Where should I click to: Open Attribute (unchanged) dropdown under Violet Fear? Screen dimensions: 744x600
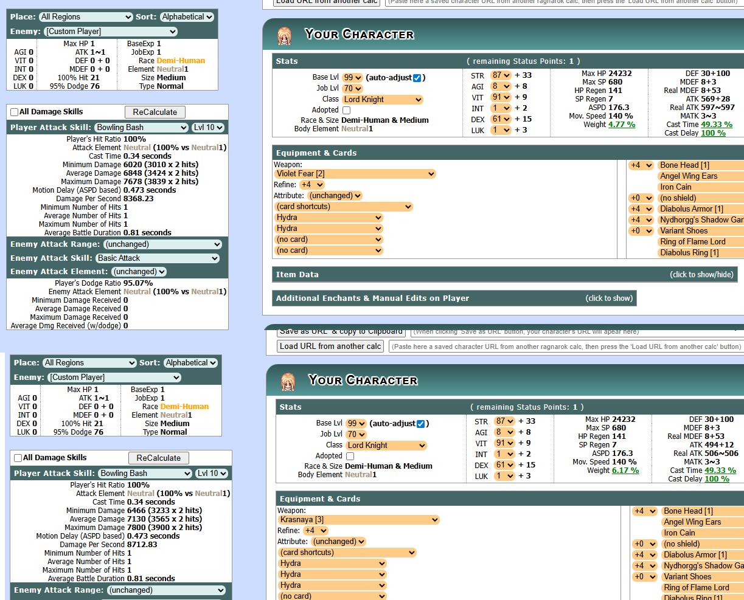[335, 196]
